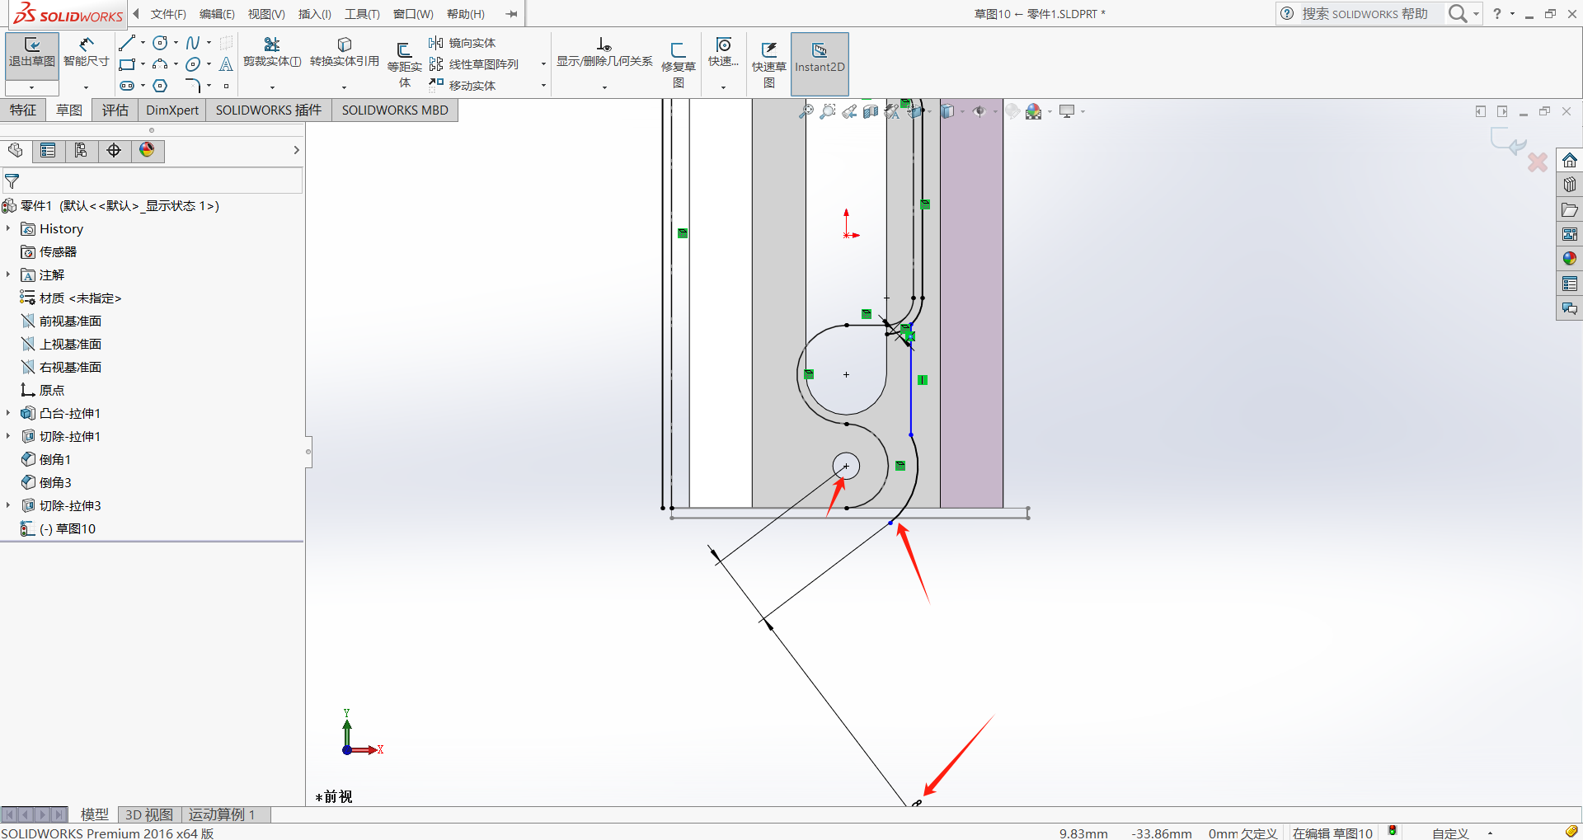Select 草图10 in the feature tree
Viewport: 1583px width, 840px height.
click(68, 528)
